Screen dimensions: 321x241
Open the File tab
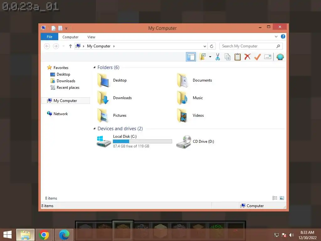[50, 37]
